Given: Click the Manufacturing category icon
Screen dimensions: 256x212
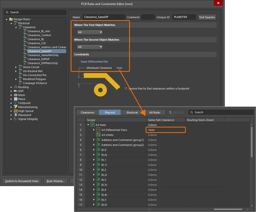Looking at the screenshot, I should click(16, 107).
